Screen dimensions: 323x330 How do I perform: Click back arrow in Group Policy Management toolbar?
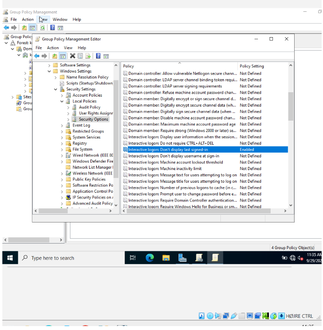tap(7, 28)
